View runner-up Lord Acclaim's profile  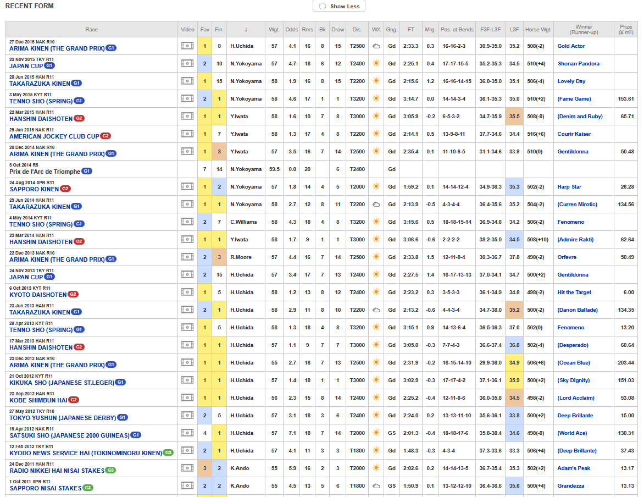click(576, 398)
